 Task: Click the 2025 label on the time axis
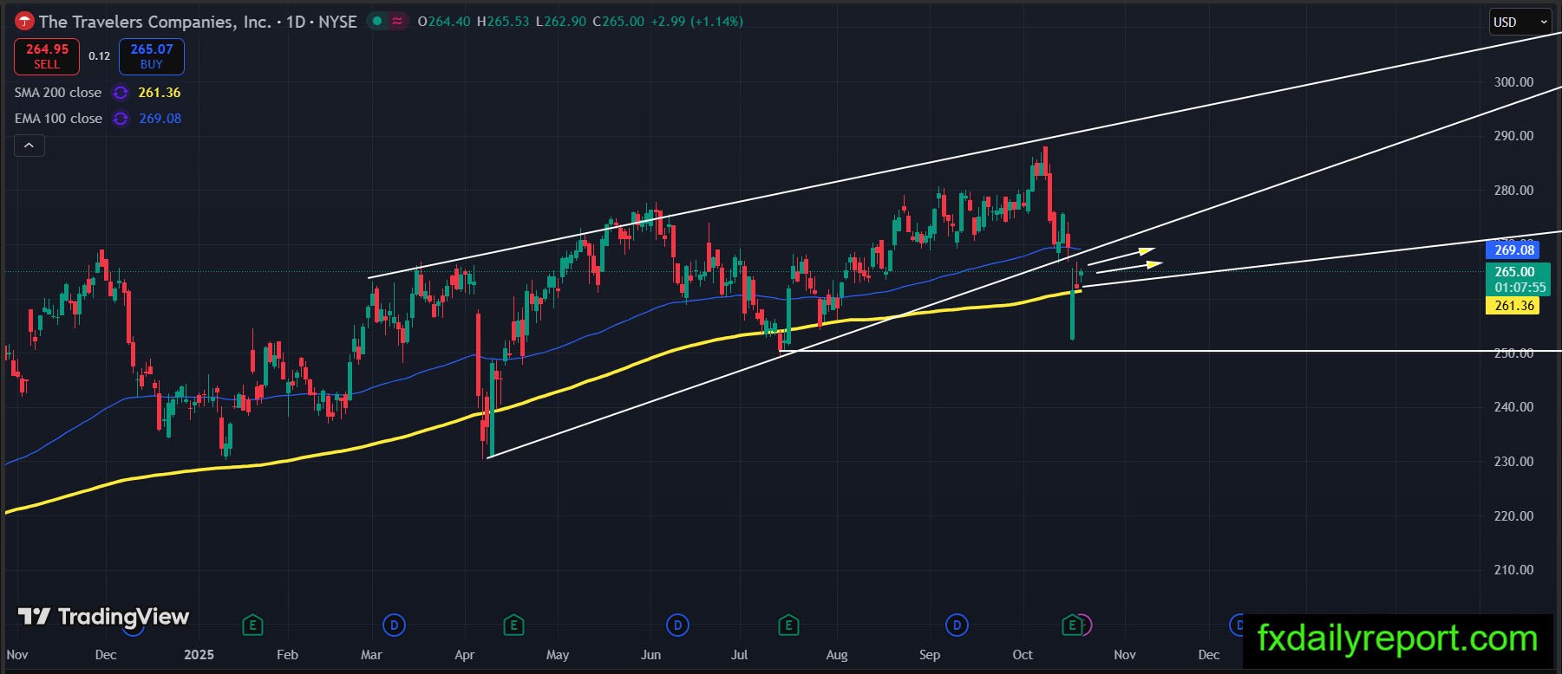point(199,655)
